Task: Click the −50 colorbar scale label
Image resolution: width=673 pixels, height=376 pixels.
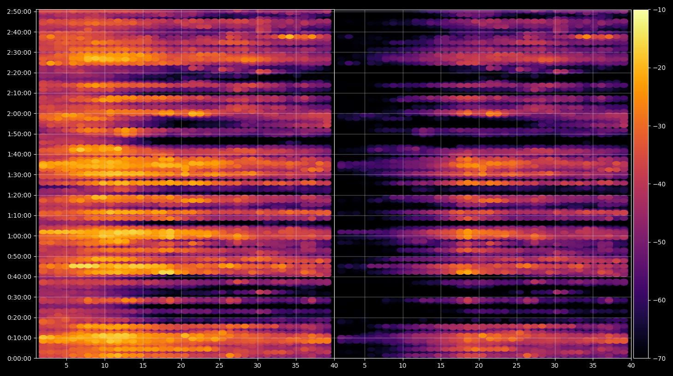Action: pyautogui.click(x=659, y=242)
